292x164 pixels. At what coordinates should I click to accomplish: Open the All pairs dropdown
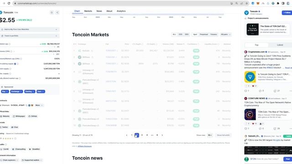point(225,35)
